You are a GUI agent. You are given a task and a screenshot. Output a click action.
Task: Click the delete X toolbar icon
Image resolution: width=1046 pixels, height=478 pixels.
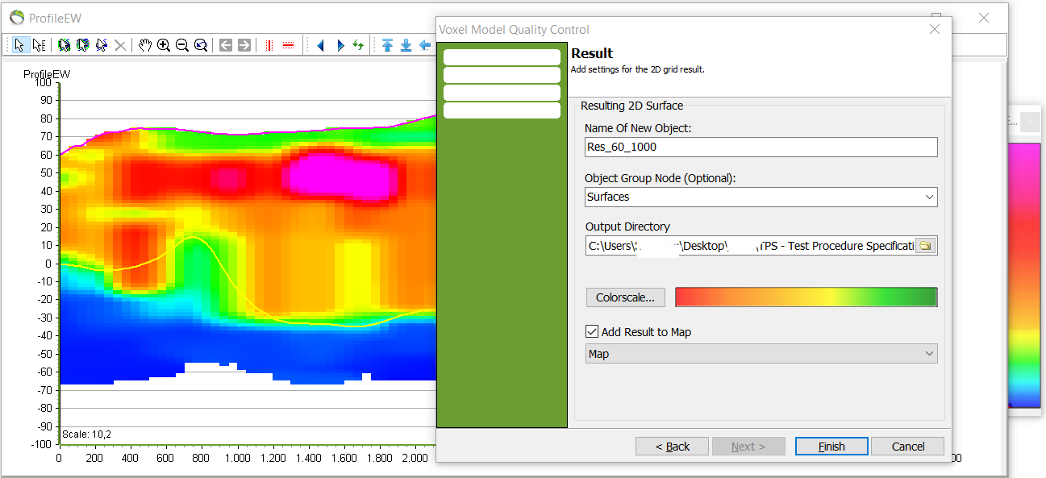click(x=120, y=45)
